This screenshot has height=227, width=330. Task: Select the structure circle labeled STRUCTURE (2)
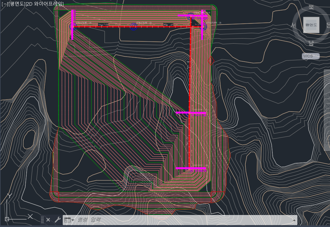[133, 27]
